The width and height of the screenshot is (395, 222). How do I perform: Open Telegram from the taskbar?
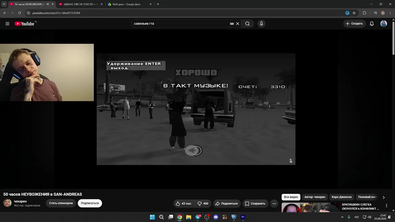pyautogui.click(x=198, y=217)
